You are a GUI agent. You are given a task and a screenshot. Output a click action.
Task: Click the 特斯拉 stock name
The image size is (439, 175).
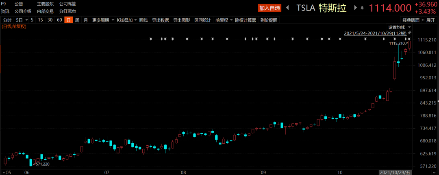[x=333, y=8]
